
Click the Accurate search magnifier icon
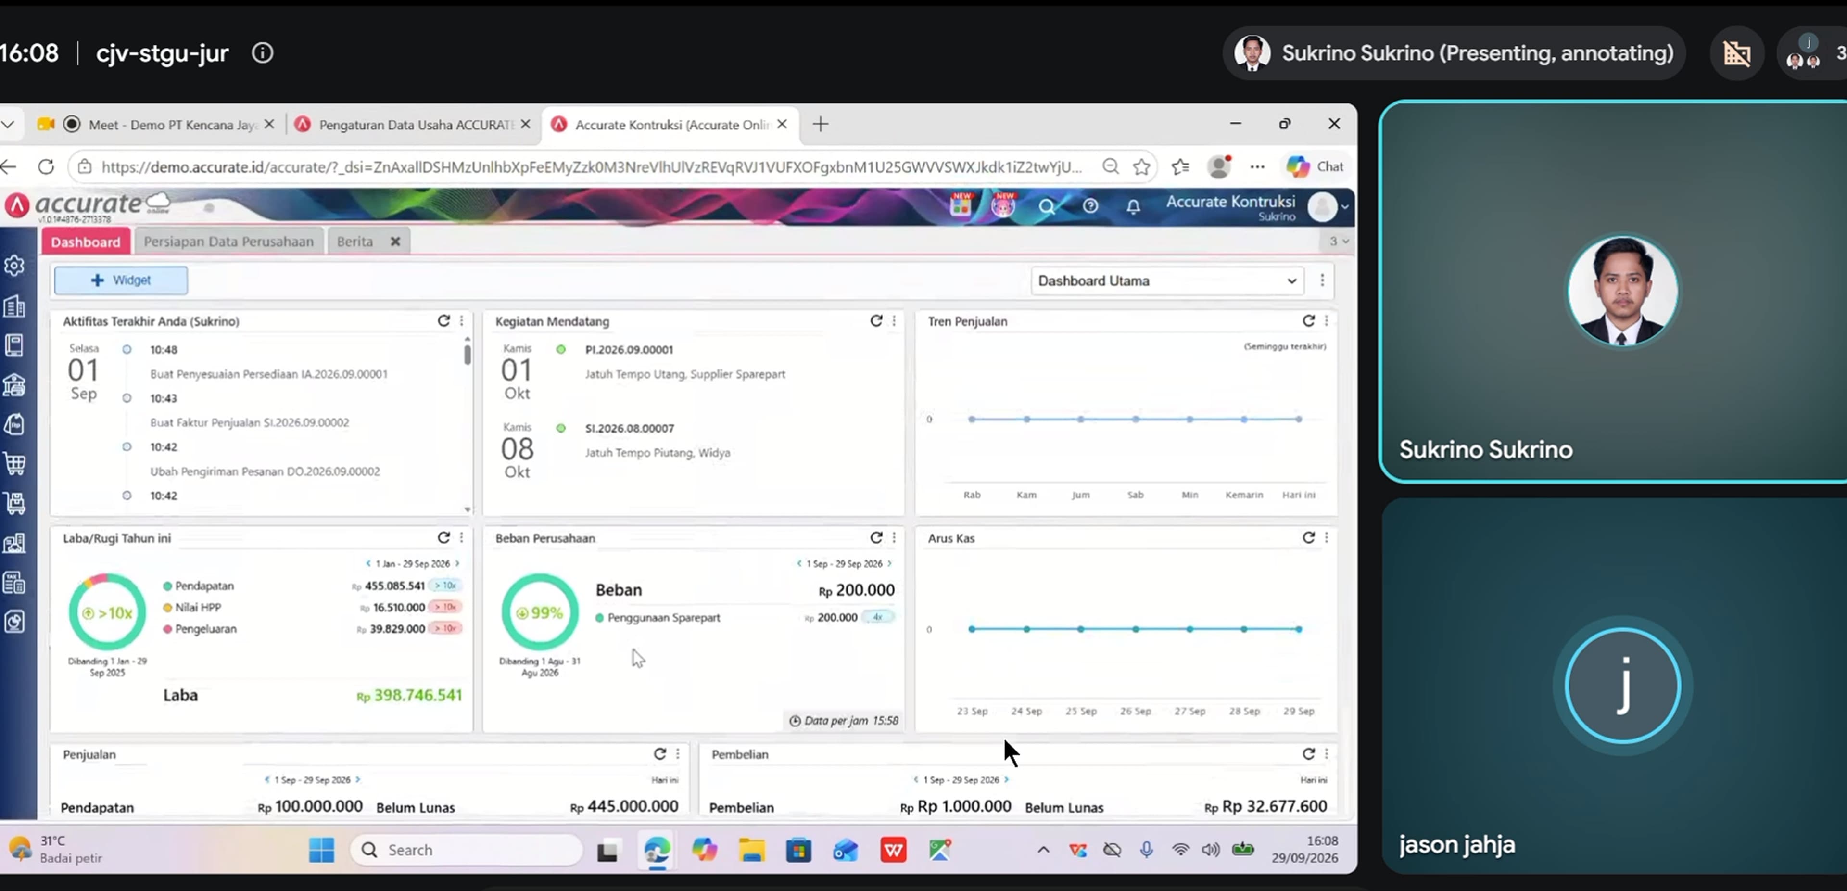pos(1047,206)
